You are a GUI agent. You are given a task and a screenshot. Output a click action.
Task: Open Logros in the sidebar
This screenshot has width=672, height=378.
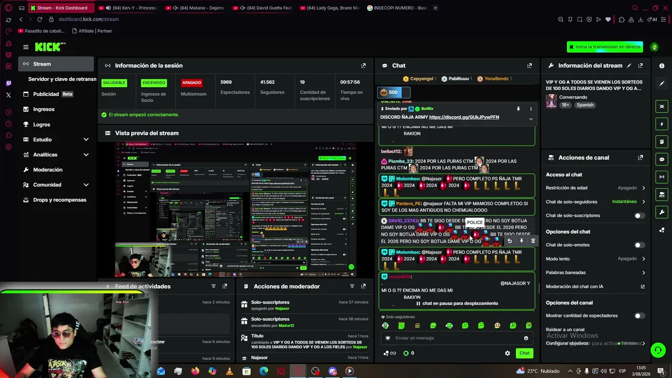click(56, 124)
